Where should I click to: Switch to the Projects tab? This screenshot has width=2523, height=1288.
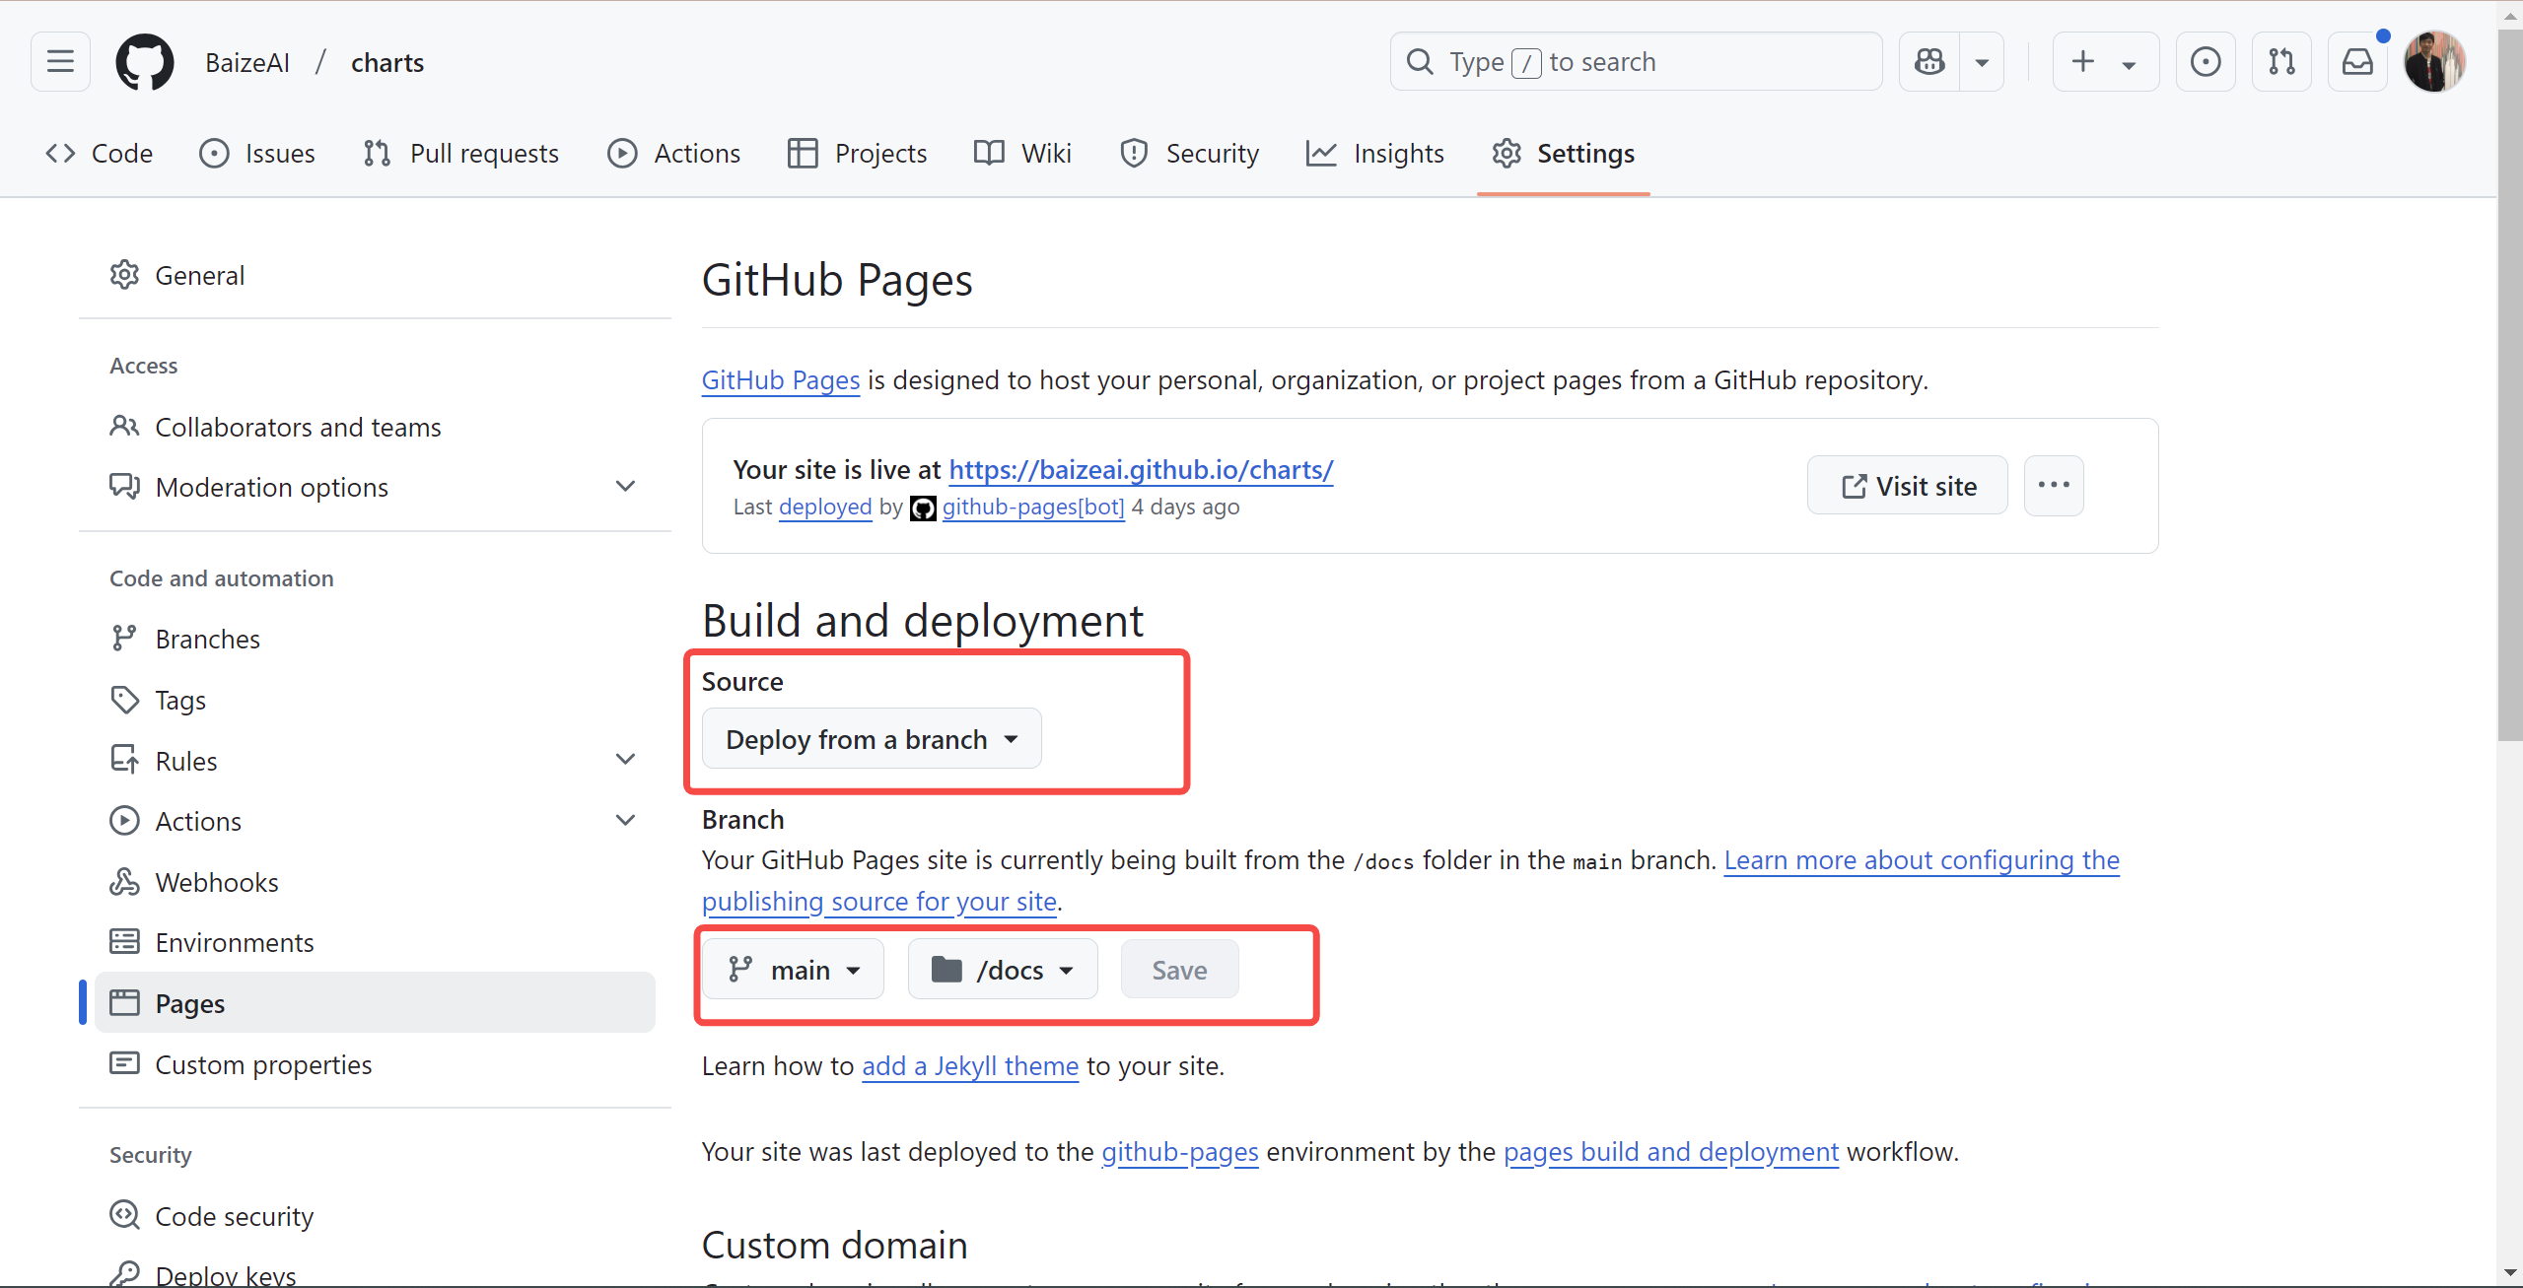(858, 153)
